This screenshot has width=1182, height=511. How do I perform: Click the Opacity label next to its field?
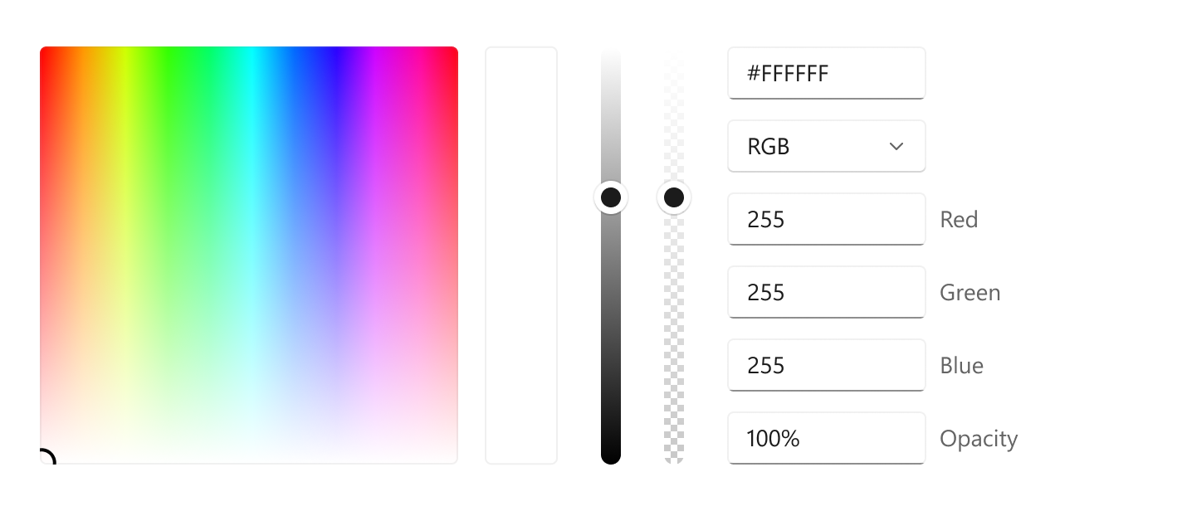pos(979,438)
